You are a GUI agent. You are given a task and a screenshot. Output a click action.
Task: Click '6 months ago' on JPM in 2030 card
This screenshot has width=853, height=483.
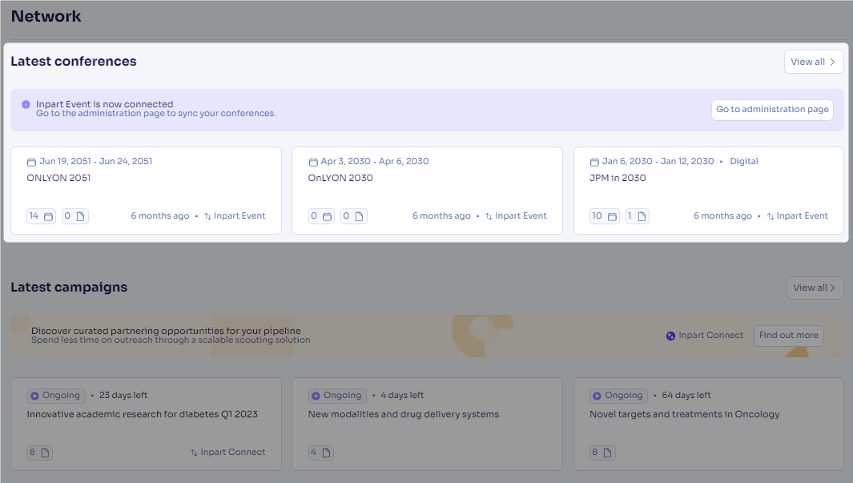pyautogui.click(x=723, y=216)
